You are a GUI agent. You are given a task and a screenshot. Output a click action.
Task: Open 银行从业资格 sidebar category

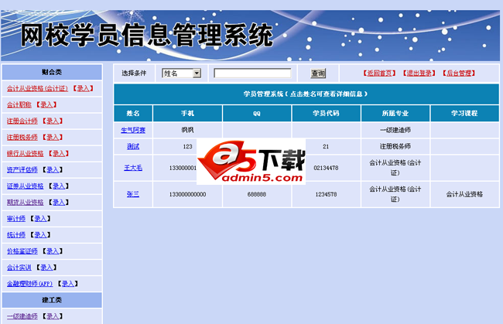coord(26,153)
